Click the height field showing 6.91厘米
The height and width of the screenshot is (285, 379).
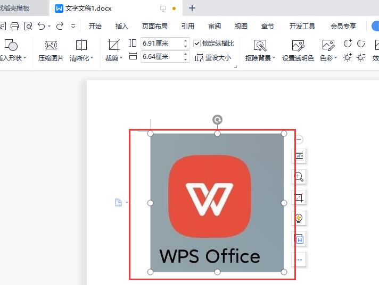coord(162,44)
